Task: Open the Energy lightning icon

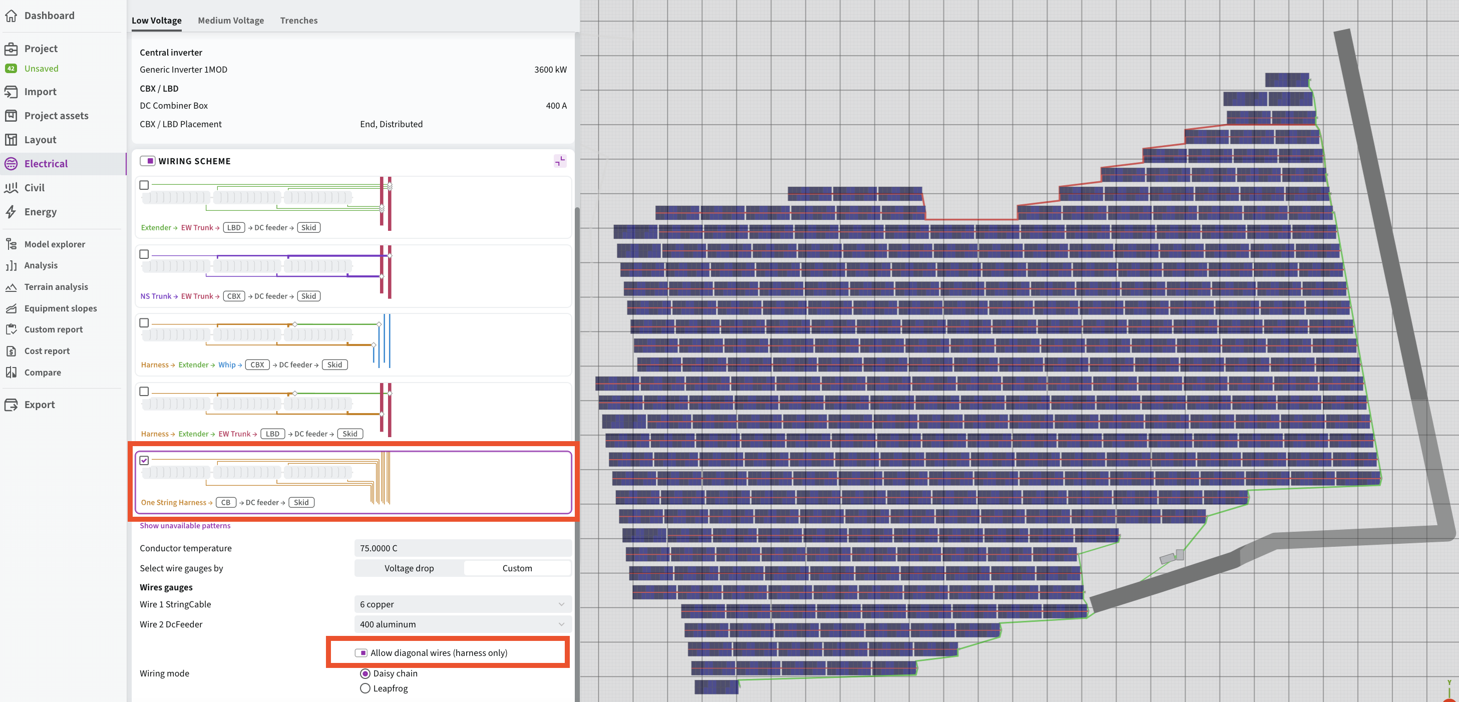Action: coord(11,212)
